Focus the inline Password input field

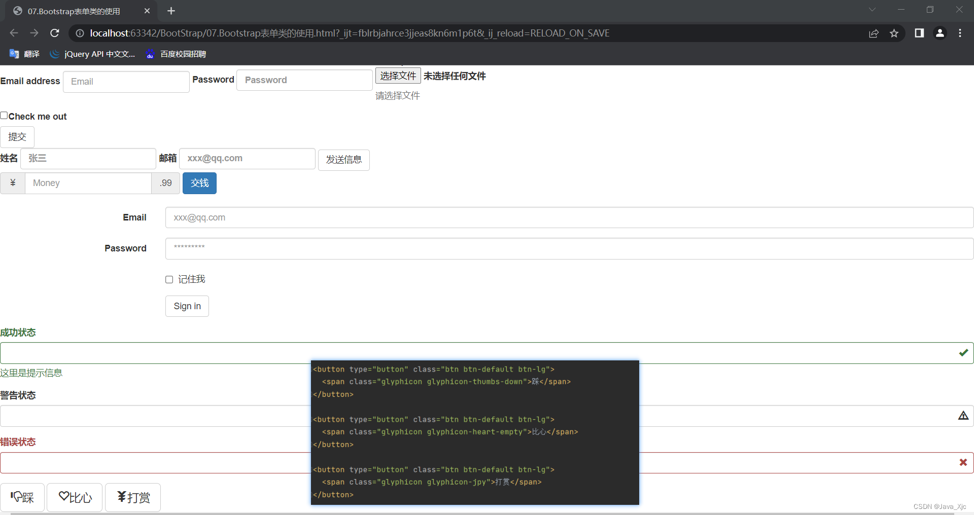304,80
